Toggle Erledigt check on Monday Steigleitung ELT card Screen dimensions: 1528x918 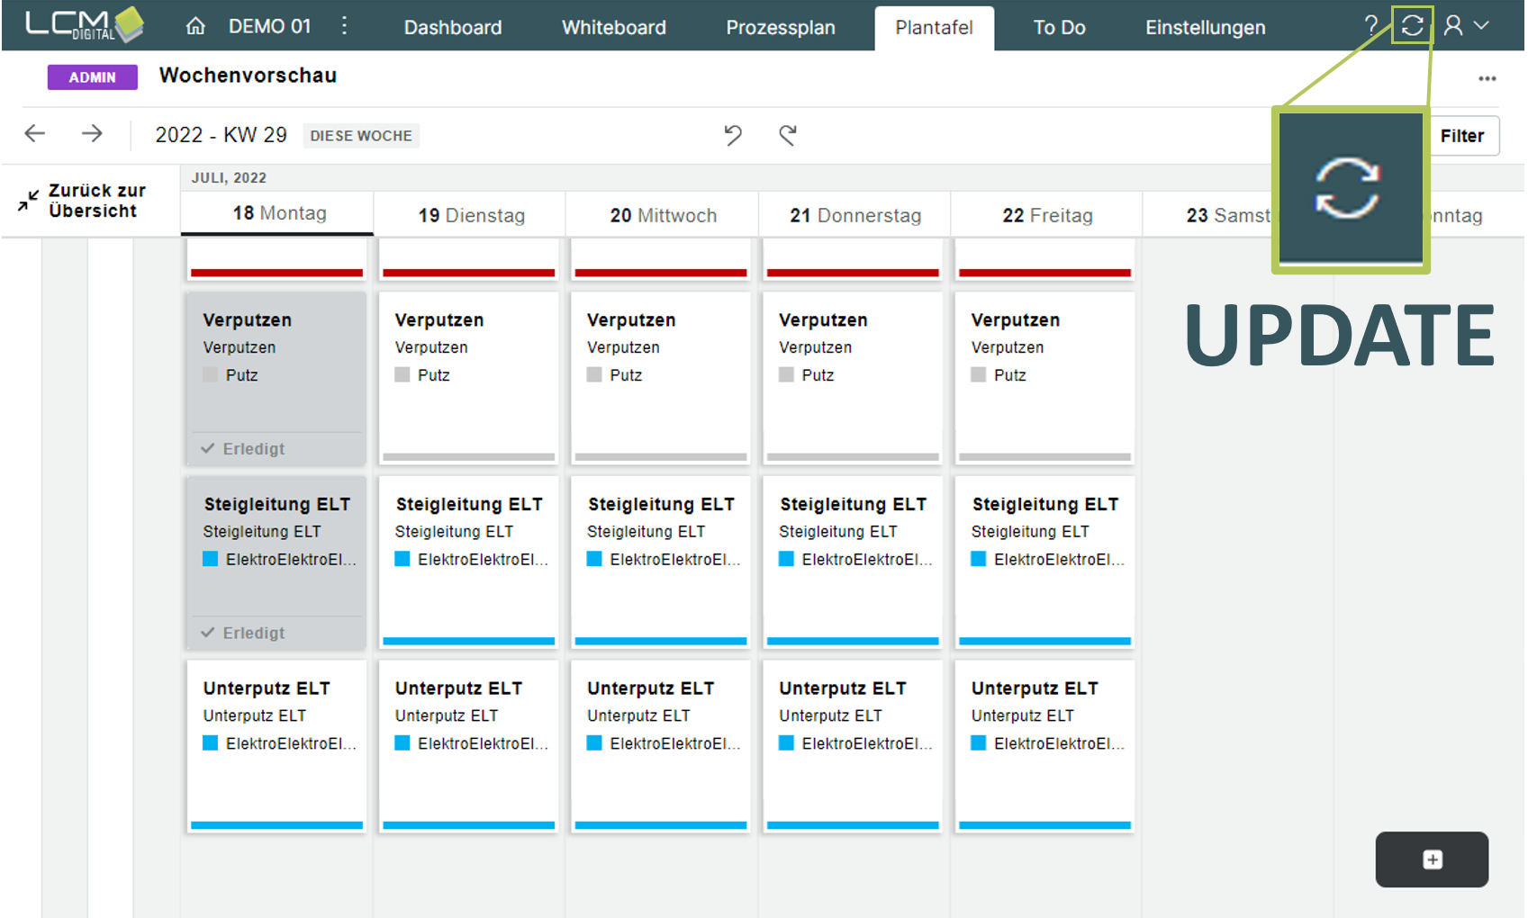click(208, 633)
